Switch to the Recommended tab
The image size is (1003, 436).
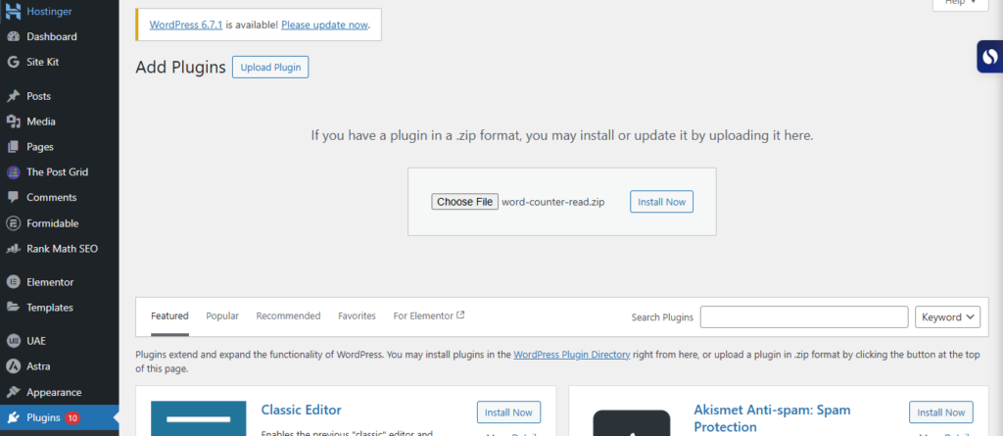[x=289, y=315]
